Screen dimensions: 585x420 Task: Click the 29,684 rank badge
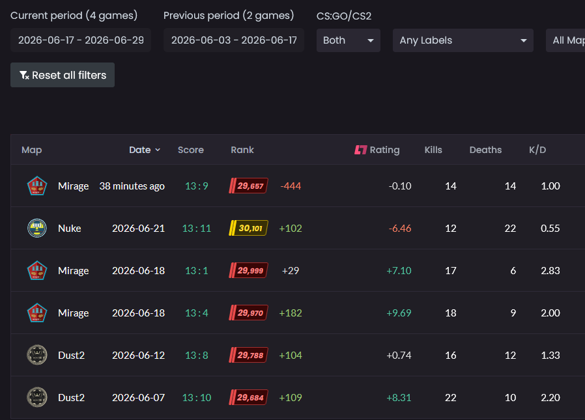pos(248,397)
